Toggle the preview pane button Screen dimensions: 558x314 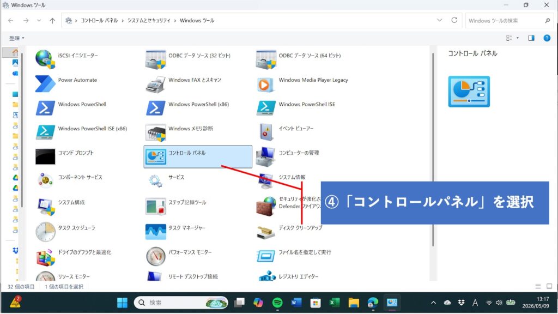coord(531,38)
